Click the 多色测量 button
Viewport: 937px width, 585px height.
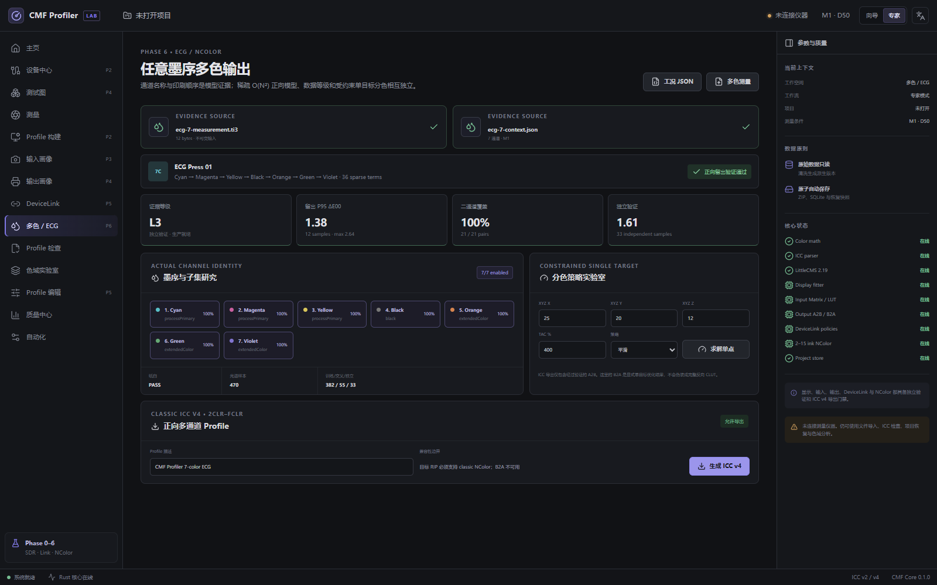click(733, 82)
